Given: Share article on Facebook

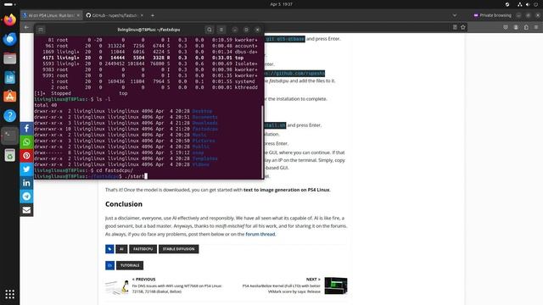Looking at the screenshot, I should pos(26,129).
